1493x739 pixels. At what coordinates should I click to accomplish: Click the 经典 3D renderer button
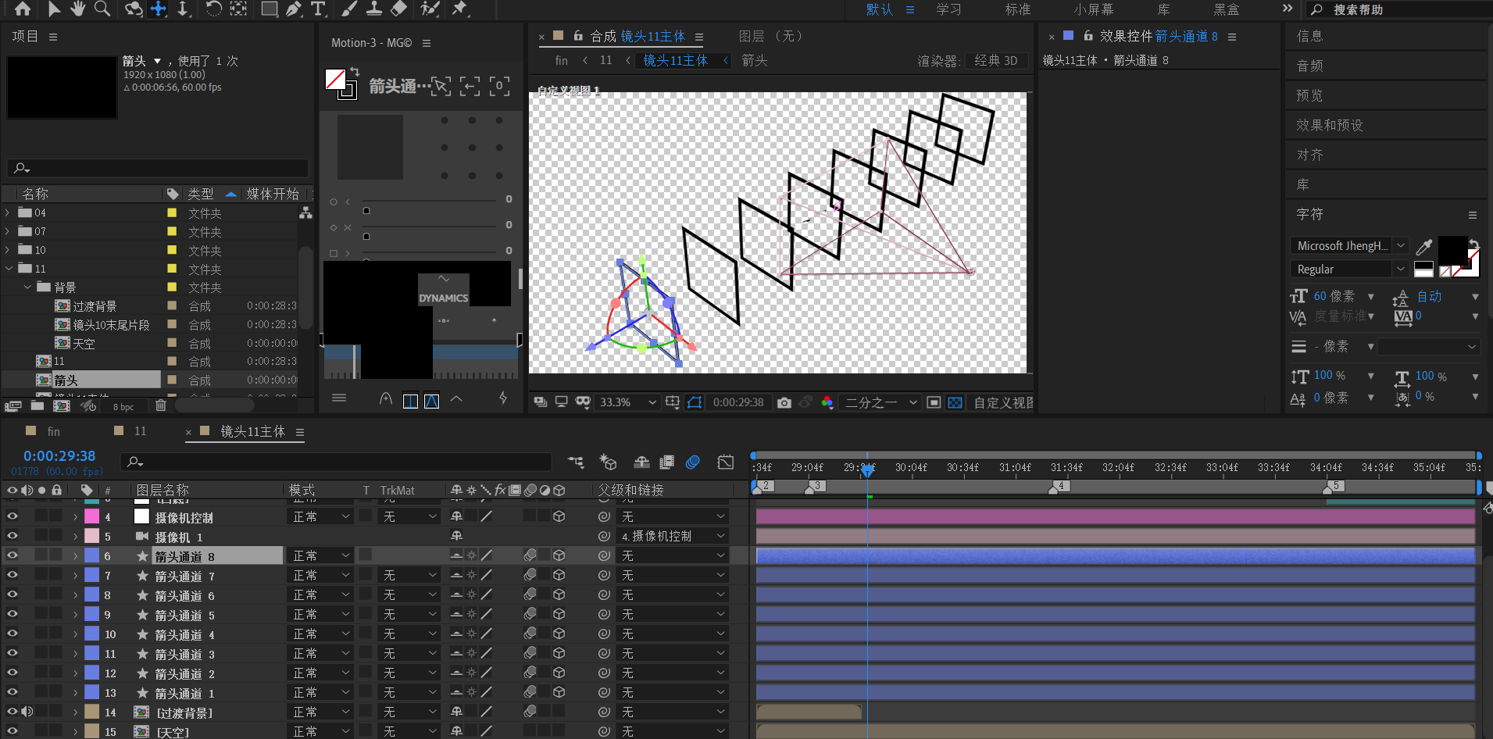click(996, 60)
